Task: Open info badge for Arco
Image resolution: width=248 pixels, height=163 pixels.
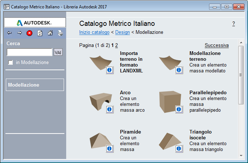Action: (109, 109)
